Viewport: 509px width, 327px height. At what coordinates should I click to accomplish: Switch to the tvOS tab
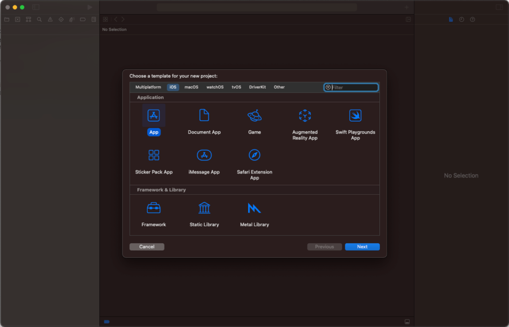point(236,87)
